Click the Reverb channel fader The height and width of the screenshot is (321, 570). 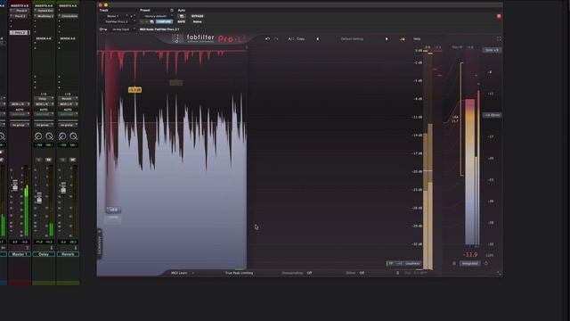coord(63,188)
